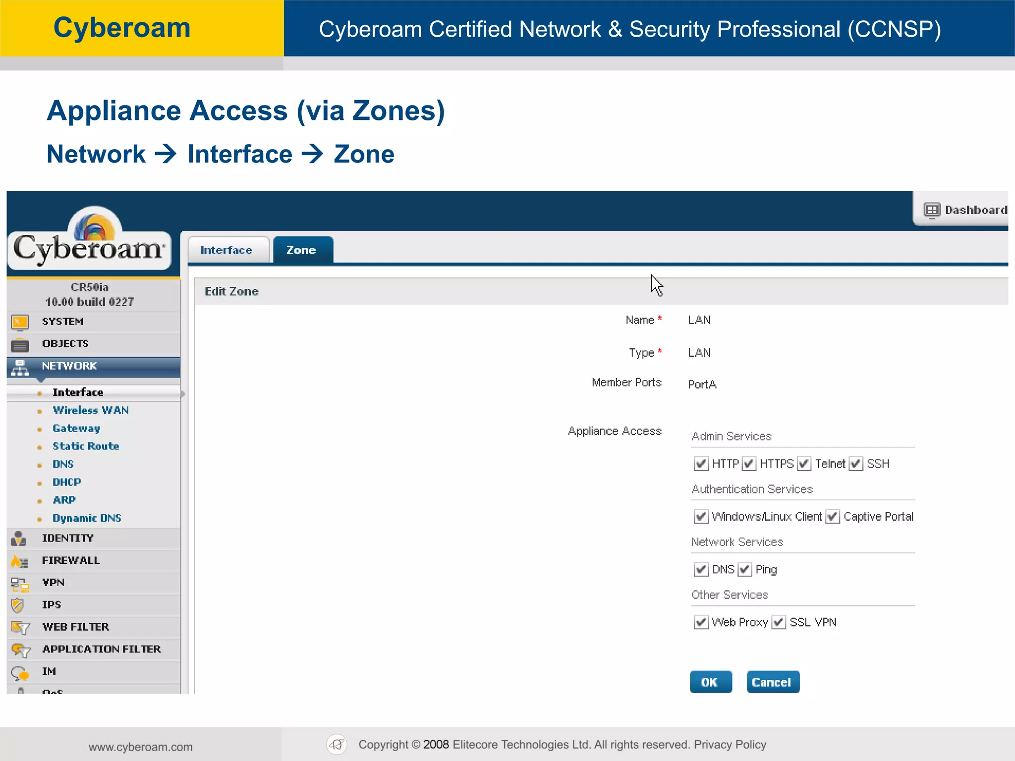
Task: Open Static Route page
Action: [86, 446]
